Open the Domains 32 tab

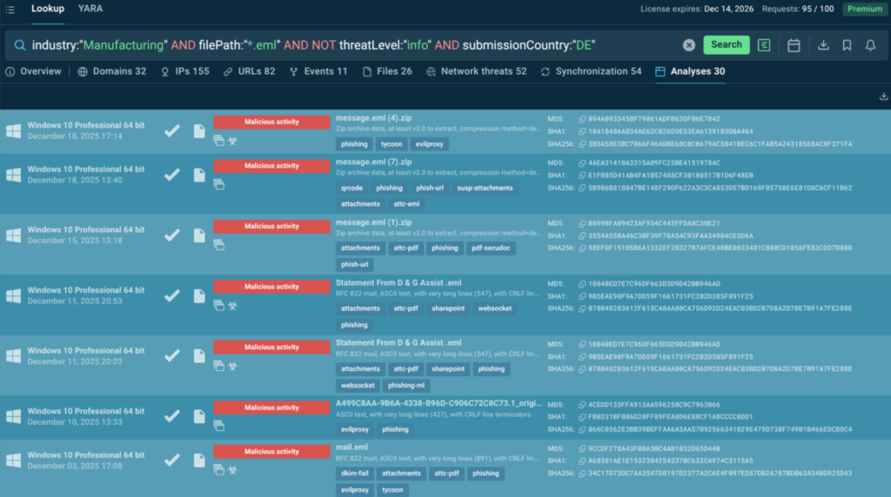[x=111, y=71]
